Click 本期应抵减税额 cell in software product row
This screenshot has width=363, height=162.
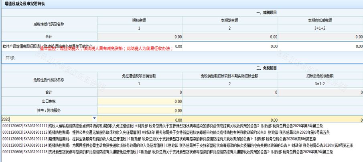(320, 46)
